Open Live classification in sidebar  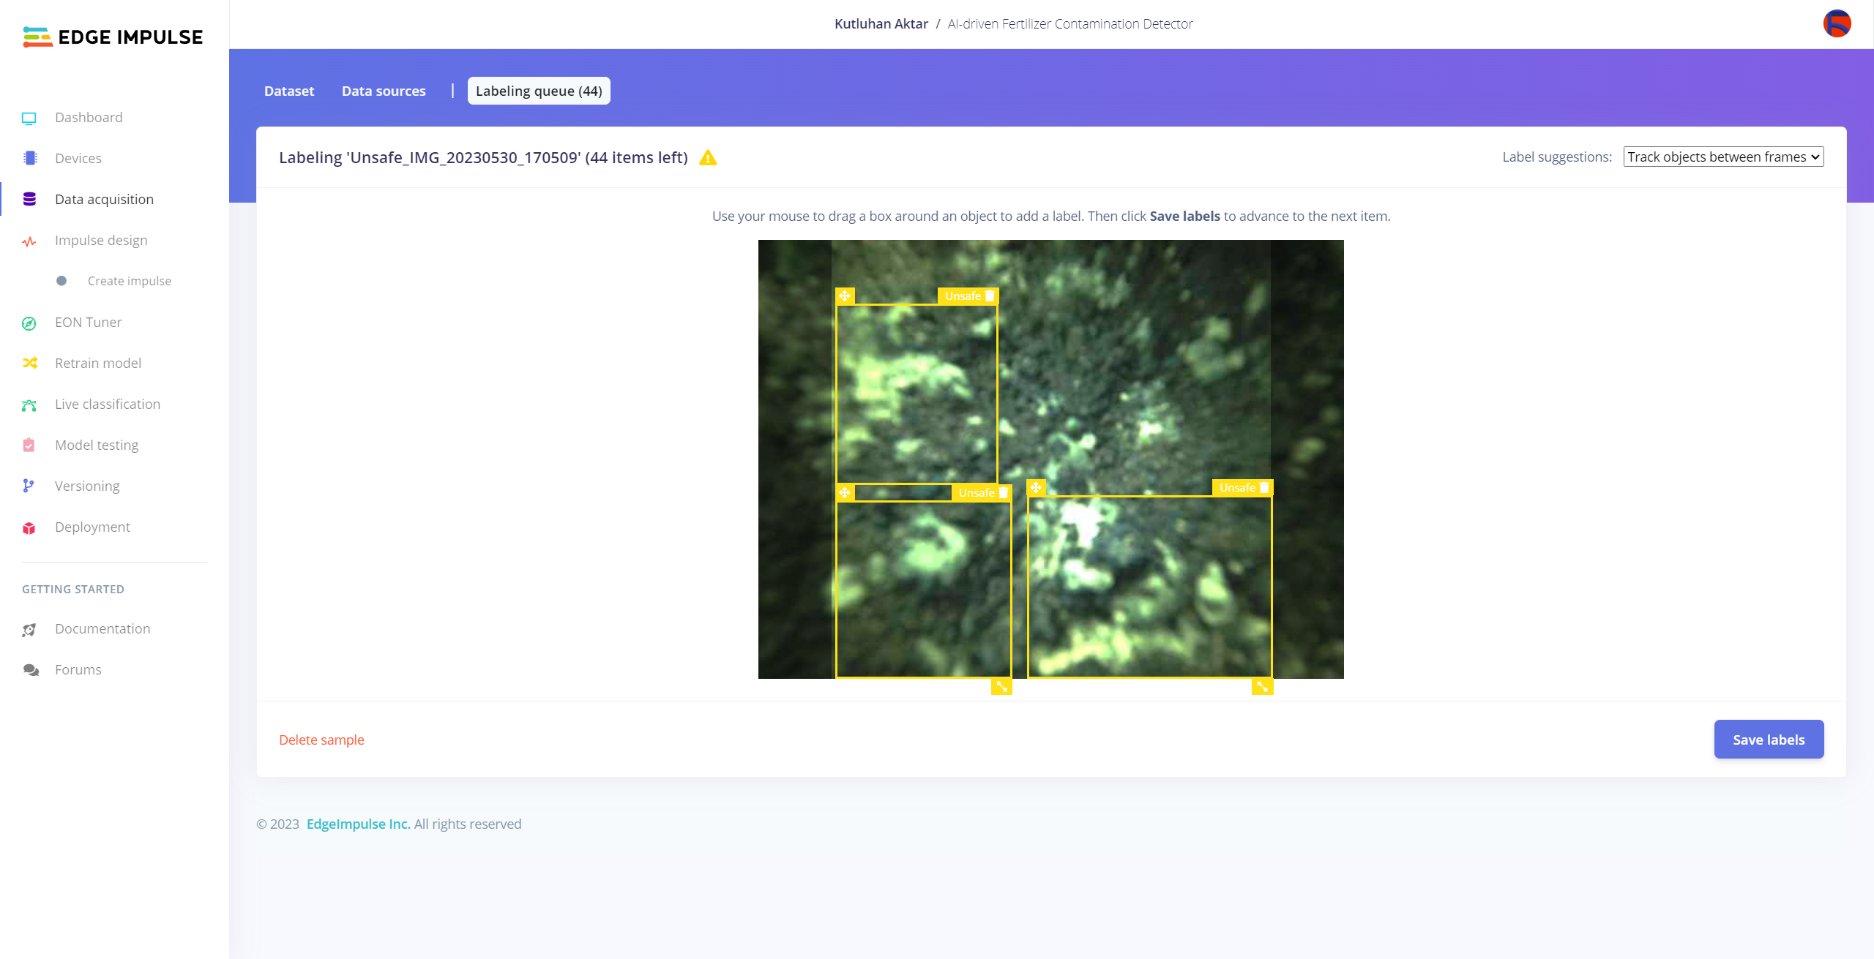click(108, 405)
